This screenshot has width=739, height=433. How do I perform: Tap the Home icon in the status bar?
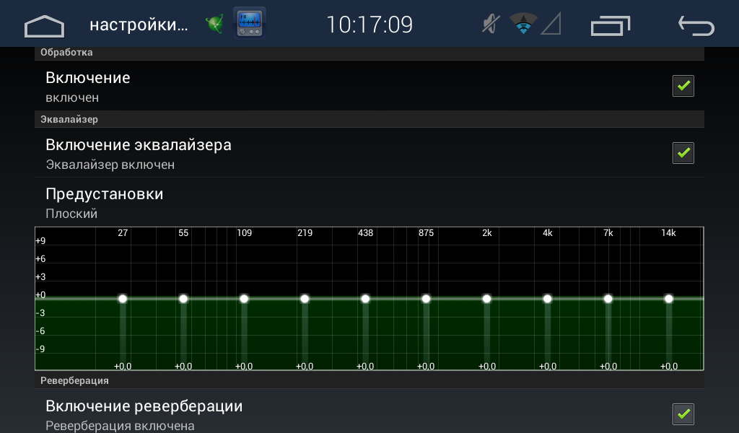coord(44,25)
